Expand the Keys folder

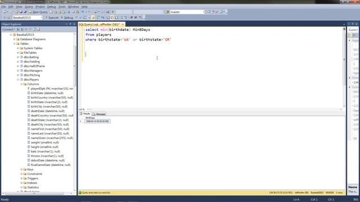[21, 169]
